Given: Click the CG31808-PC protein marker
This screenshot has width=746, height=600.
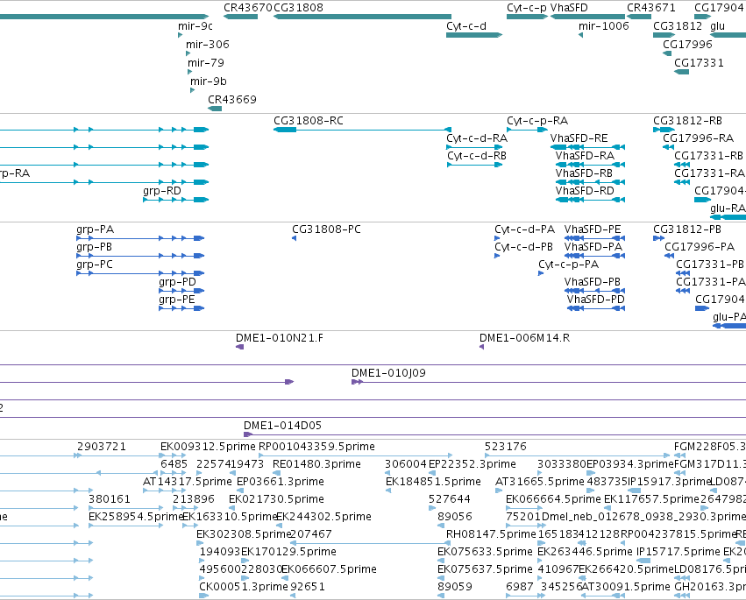Looking at the screenshot, I should coord(294,238).
